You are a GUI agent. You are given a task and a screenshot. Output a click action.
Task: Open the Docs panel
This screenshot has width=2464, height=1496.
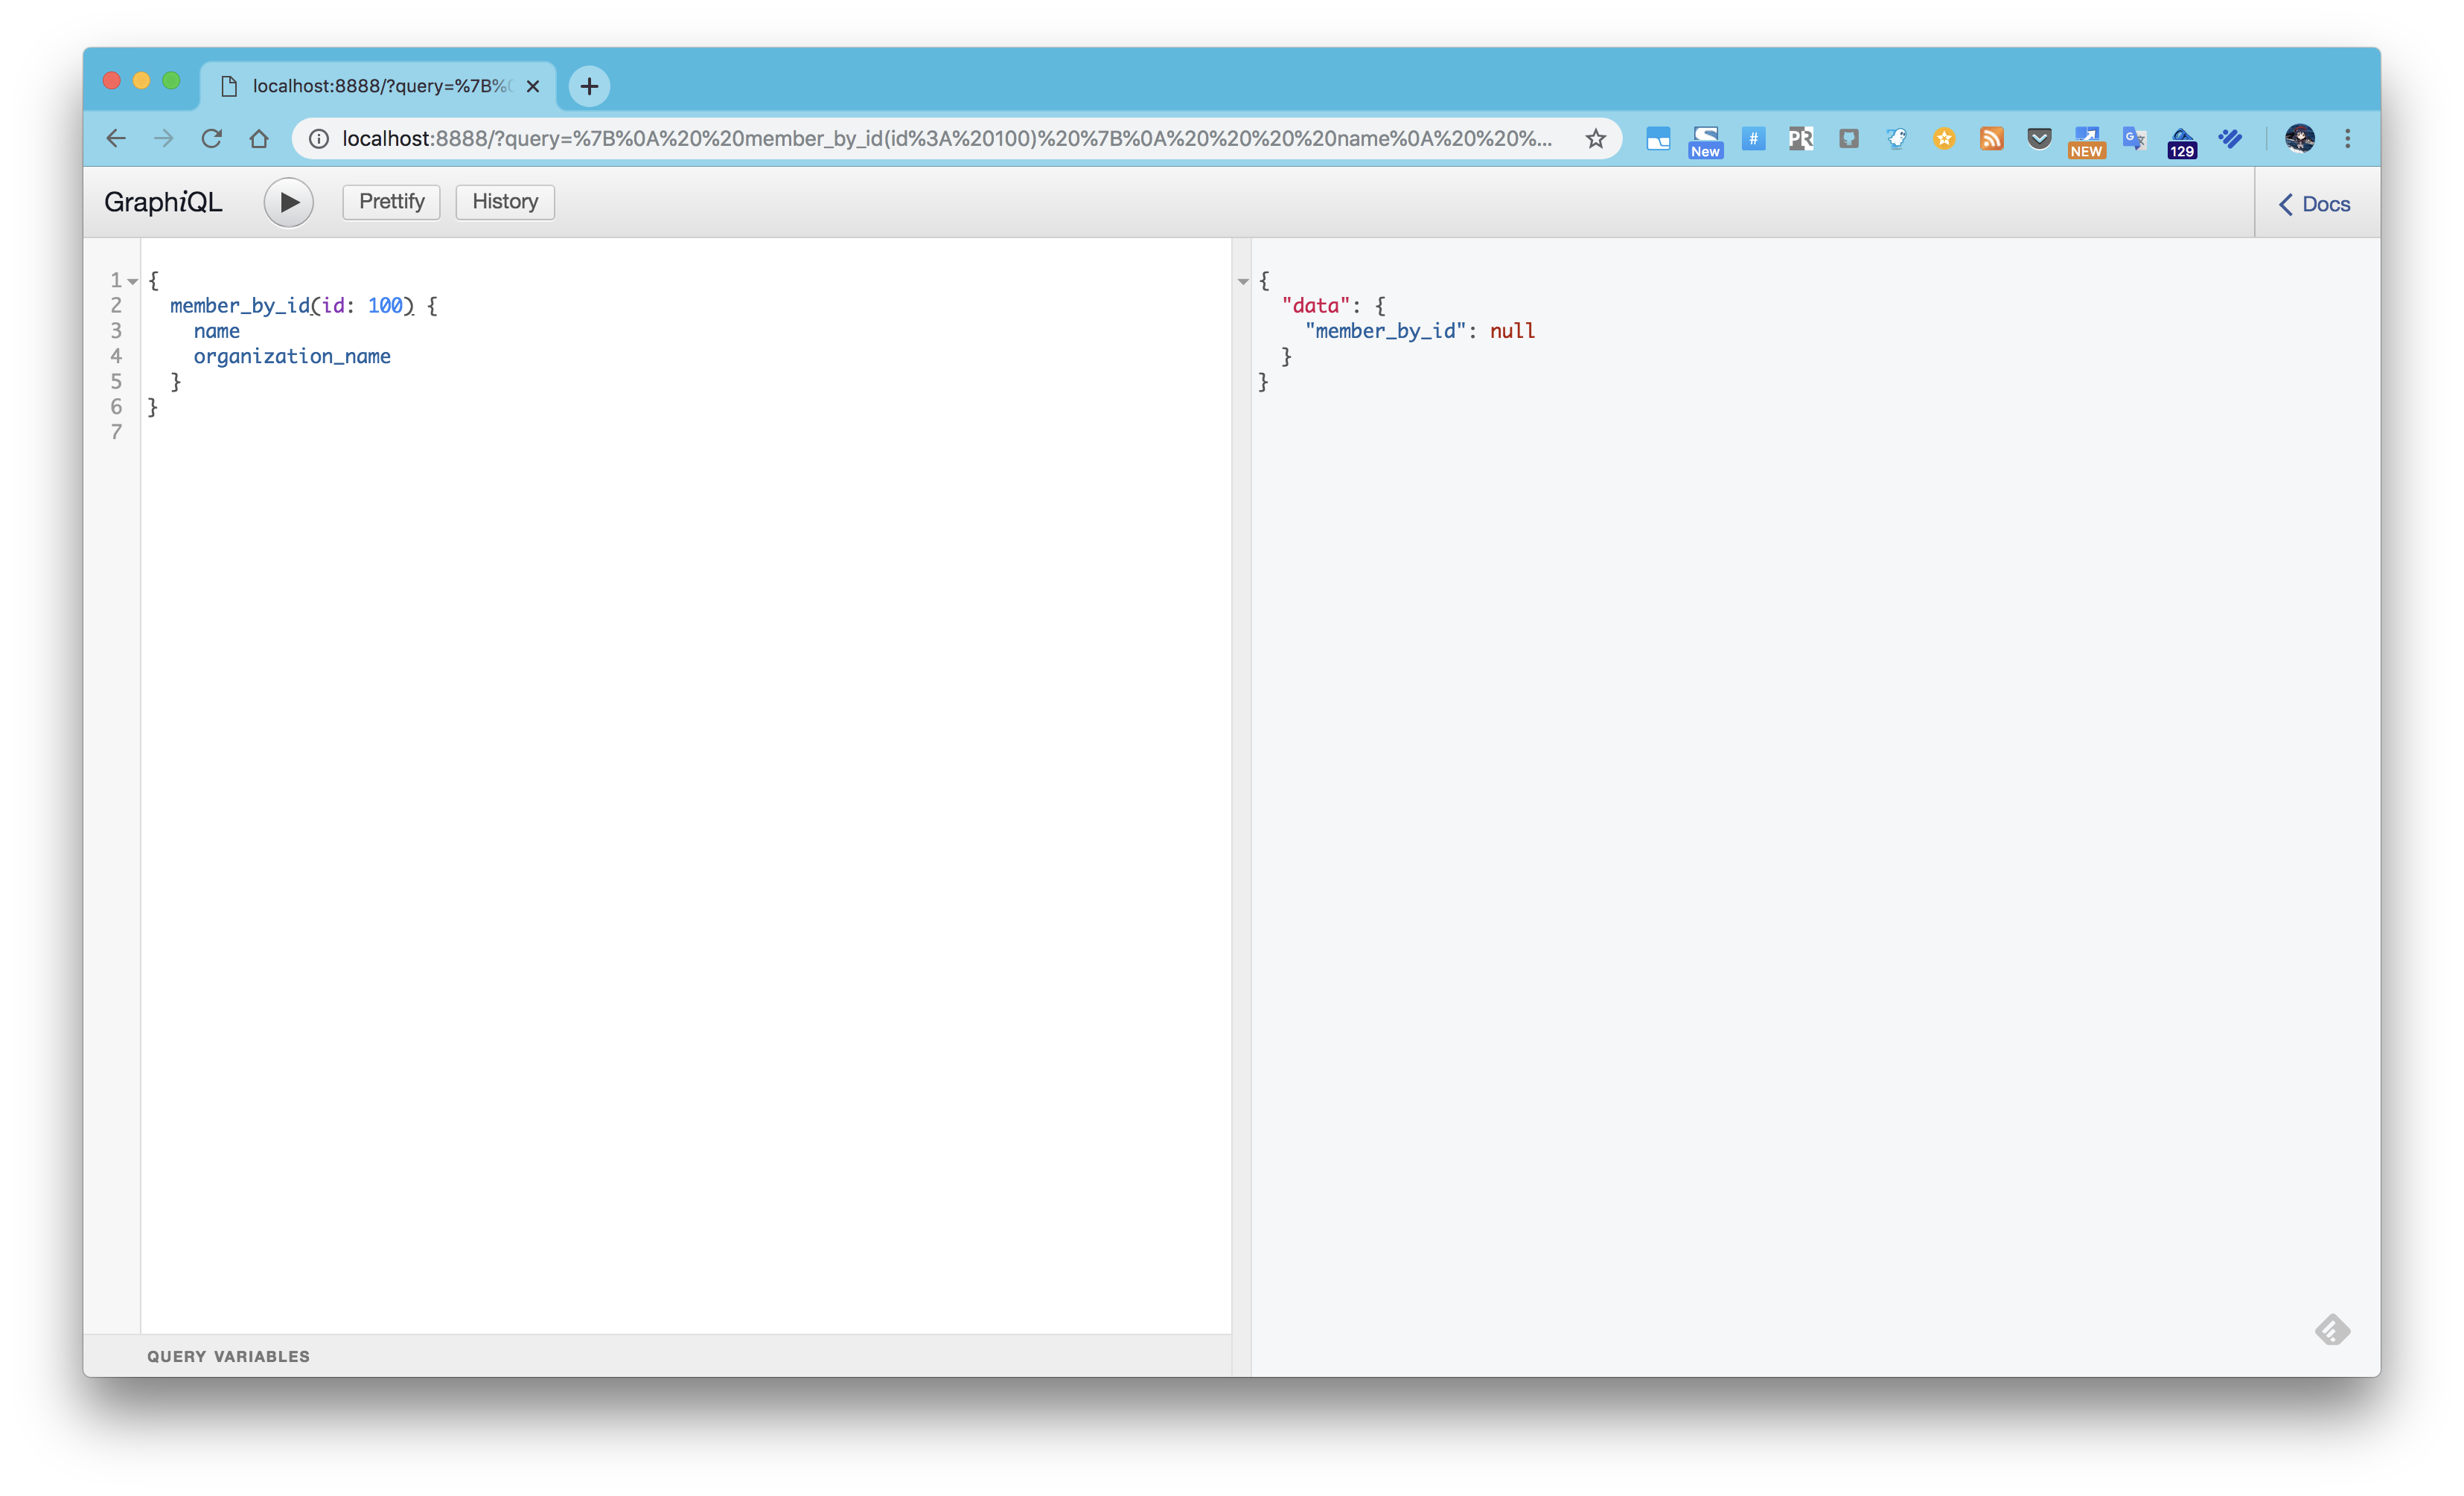point(2315,203)
